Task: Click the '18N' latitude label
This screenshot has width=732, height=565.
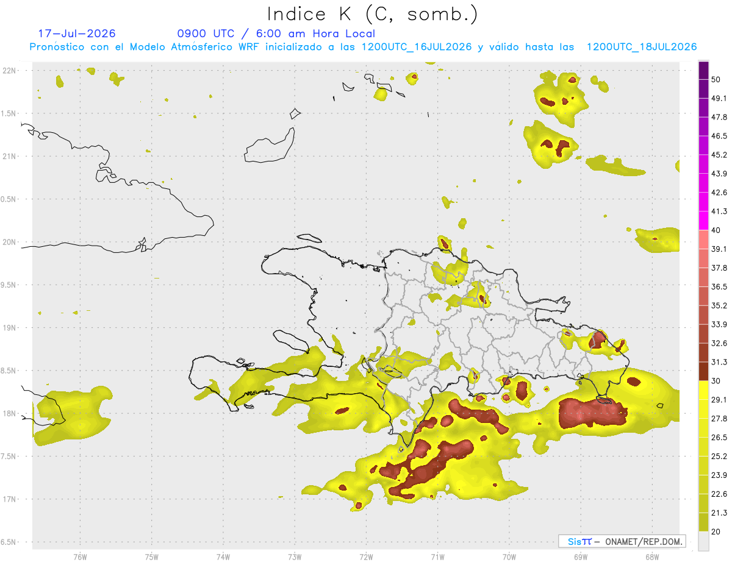Action: (x=10, y=414)
